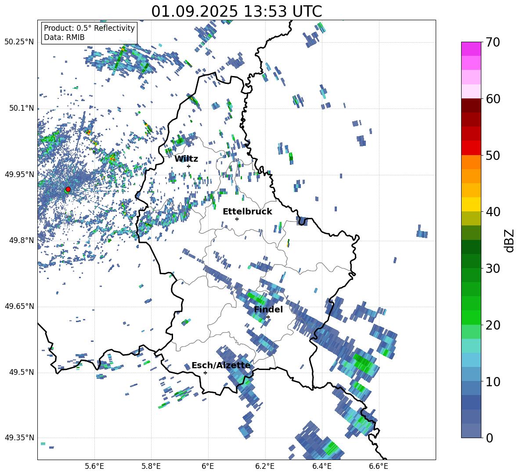The image size is (520, 475).
Task: Pick the orange swatch just below 50 dBZ
Action: (471, 162)
